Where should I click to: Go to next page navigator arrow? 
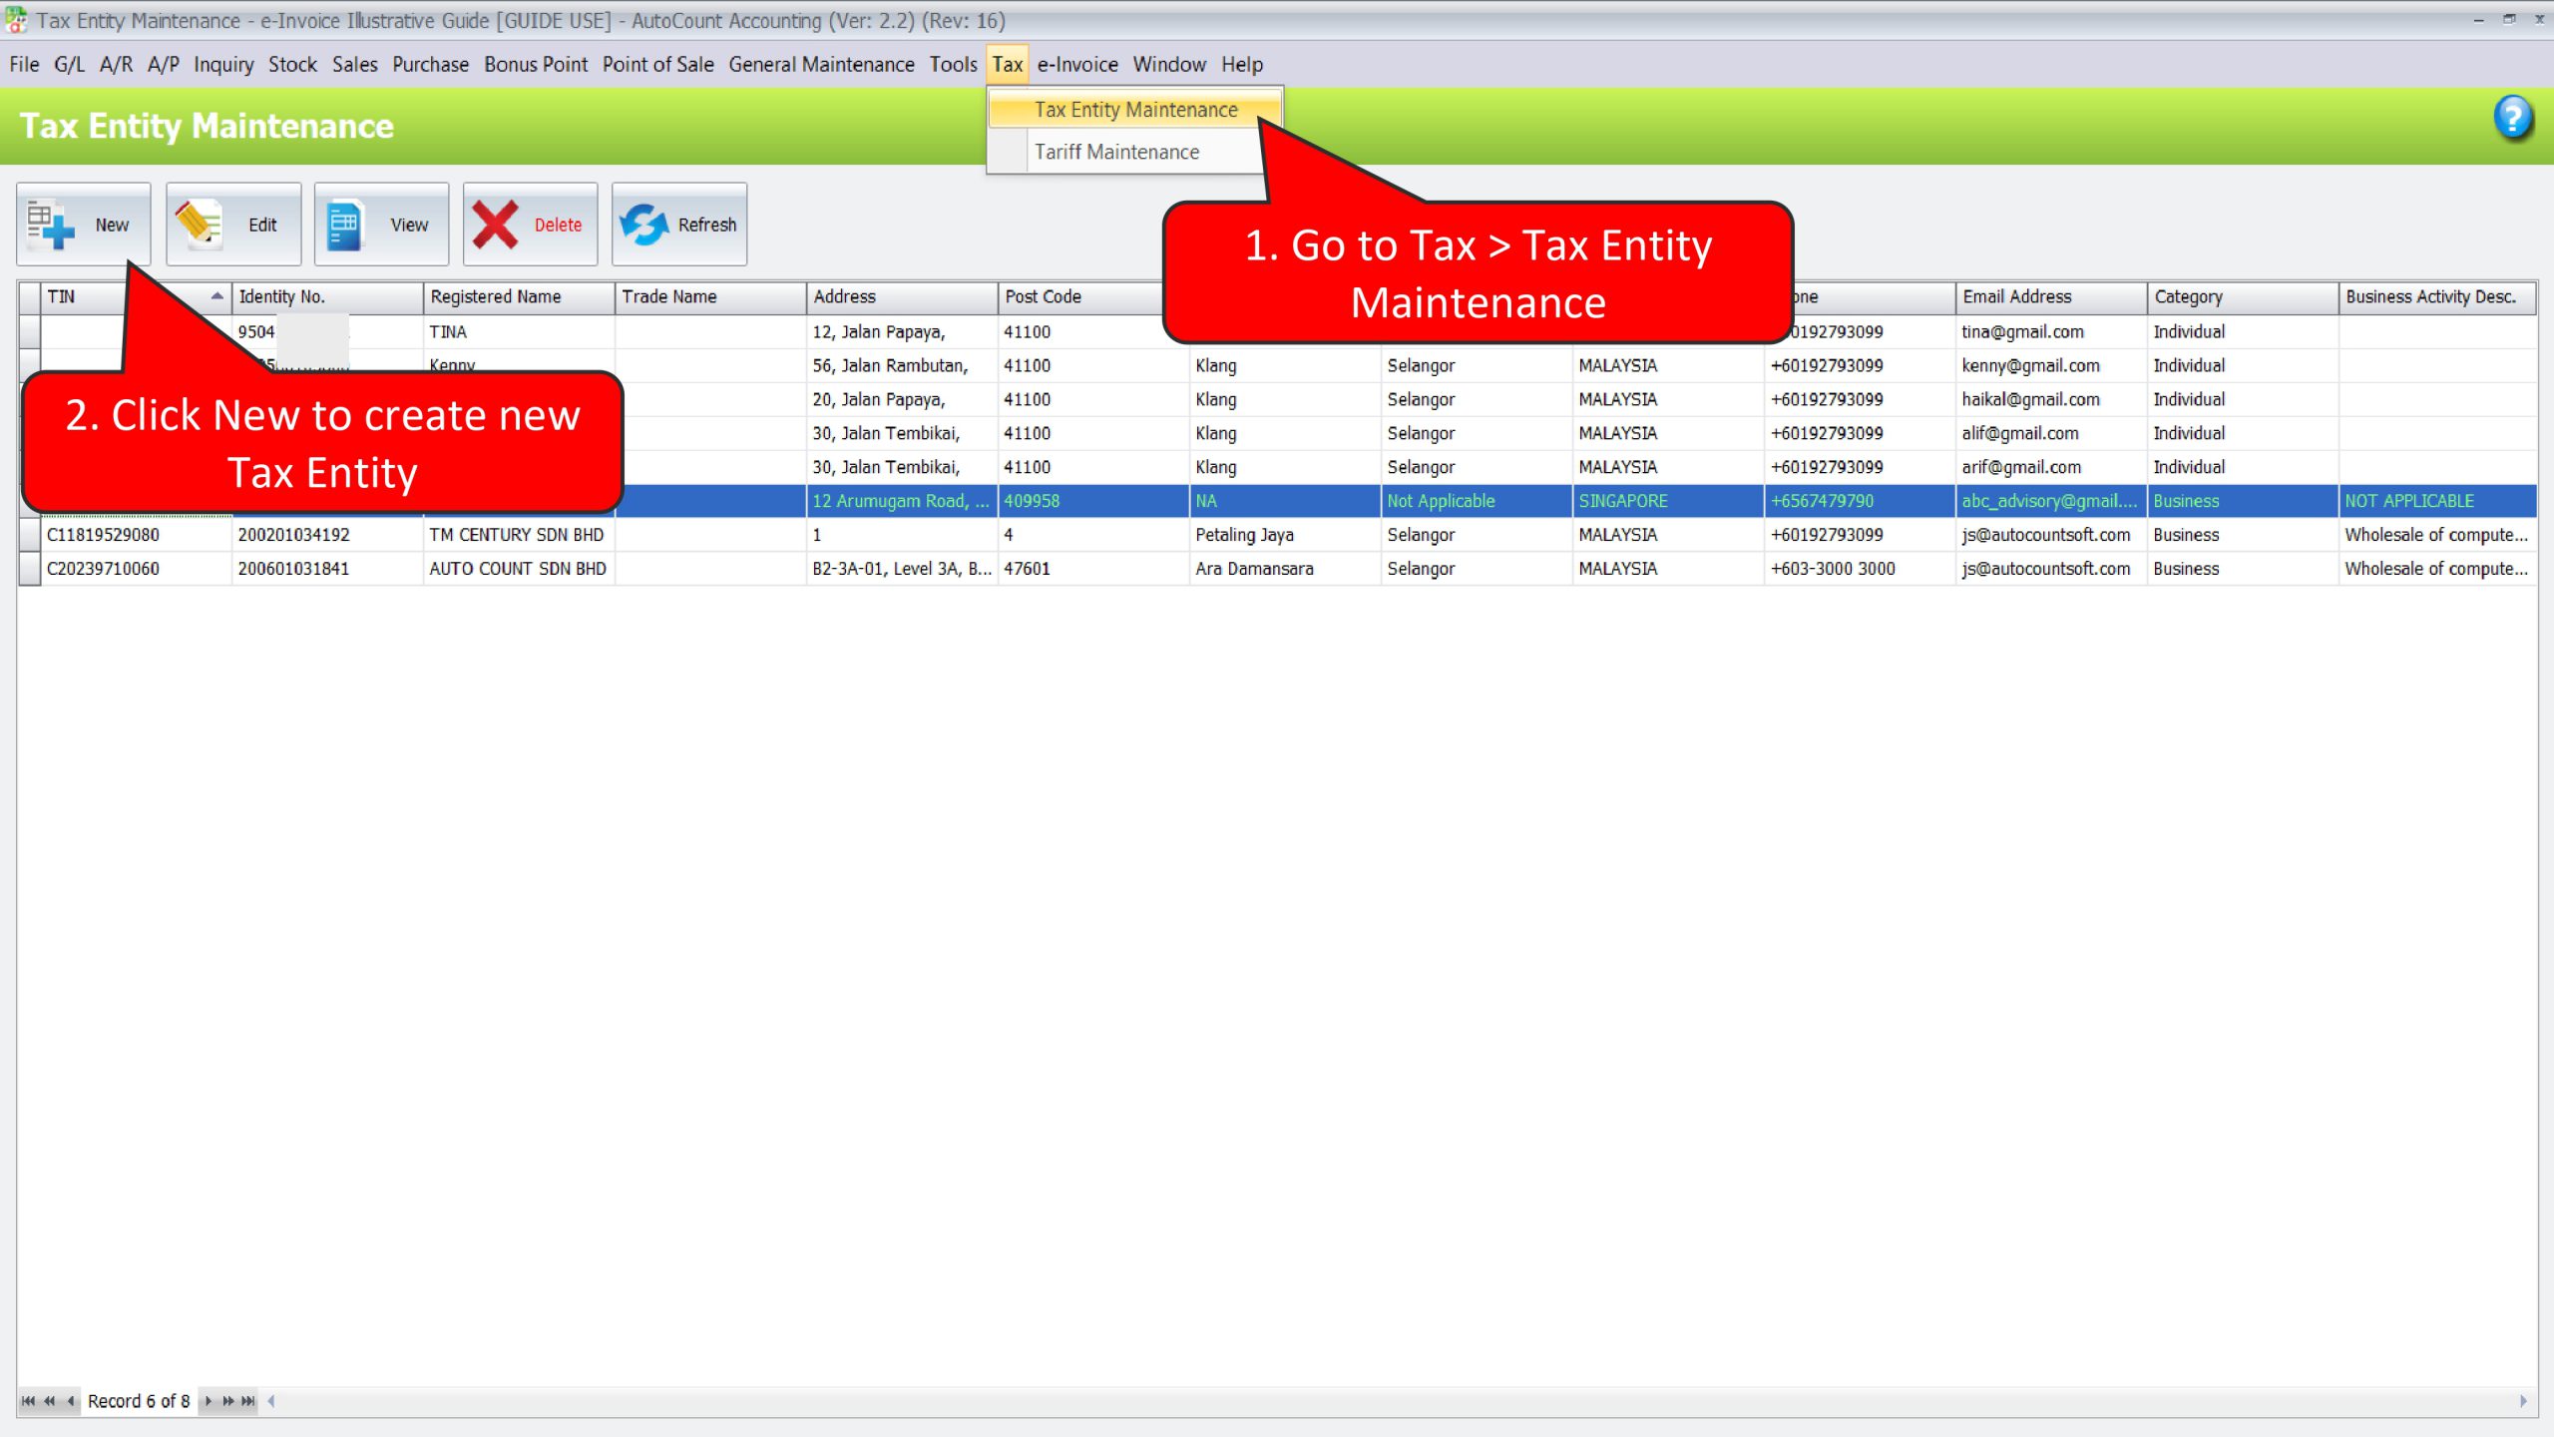(228, 1401)
